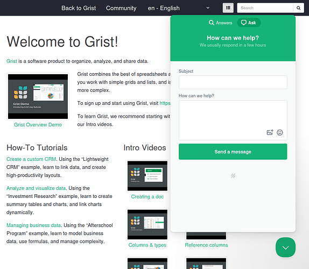Open the Create a custom CRM tutorial
This screenshot has width=309, height=269.
31,159
